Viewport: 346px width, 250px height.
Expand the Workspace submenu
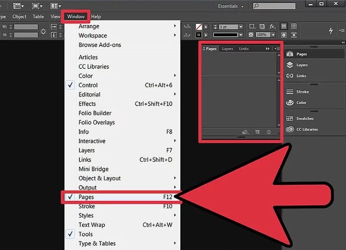coord(123,36)
